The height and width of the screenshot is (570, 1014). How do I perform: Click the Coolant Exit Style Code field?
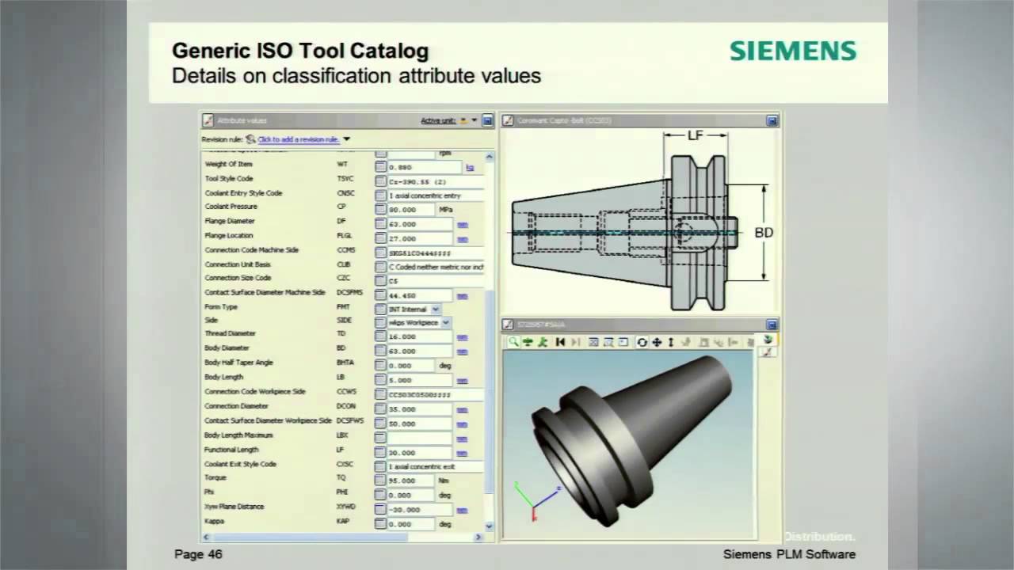click(435, 466)
